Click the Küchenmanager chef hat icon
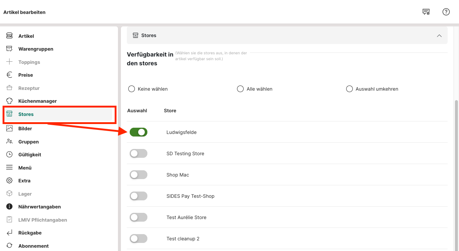The width and height of the screenshot is (459, 251). [x=10, y=101]
